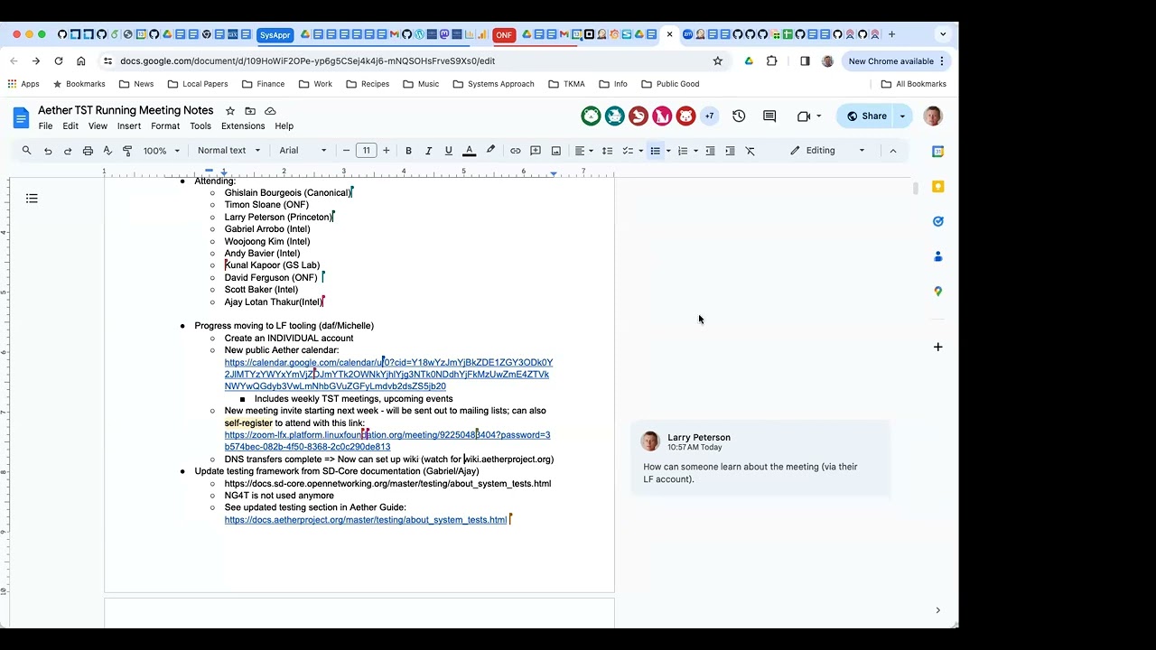Open Google Keep in the side panel

tap(938, 186)
